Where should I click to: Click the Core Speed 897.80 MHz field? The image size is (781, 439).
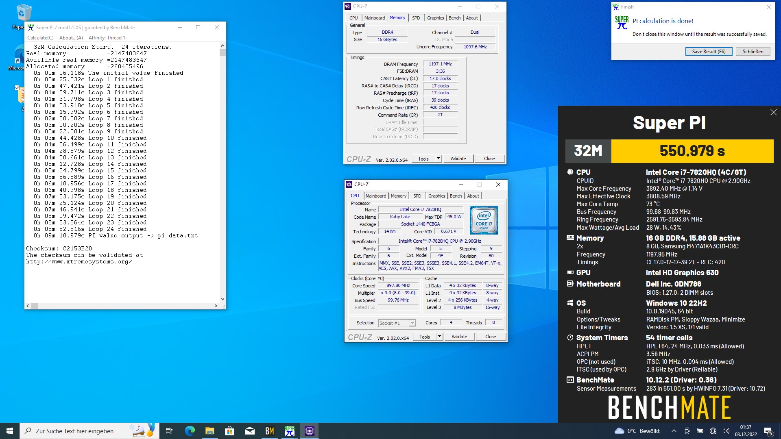point(398,286)
